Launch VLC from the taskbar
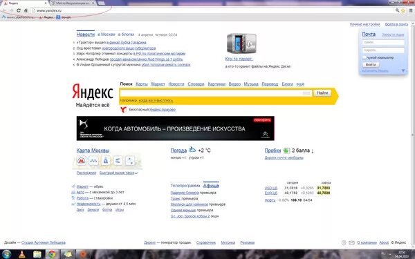The width and height of the screenshot is (415, 259). (22, 254)
